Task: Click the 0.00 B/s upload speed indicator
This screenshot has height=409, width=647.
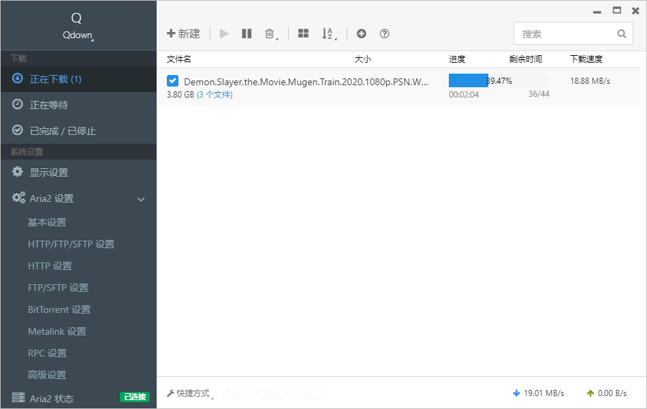Action: pos(607,393)
